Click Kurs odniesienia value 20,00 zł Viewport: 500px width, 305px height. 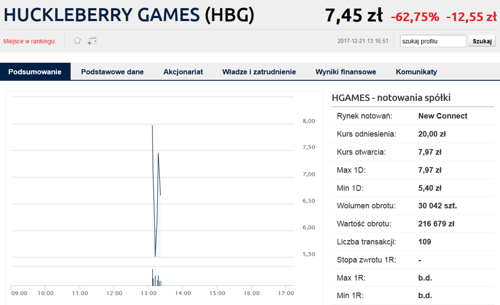[432, 134]
